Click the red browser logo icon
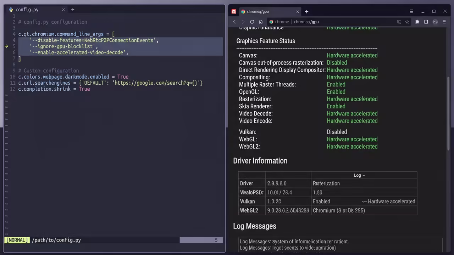The height and width of the screenshot is (255, 454). pyautogui.click(x=234, y=12)
